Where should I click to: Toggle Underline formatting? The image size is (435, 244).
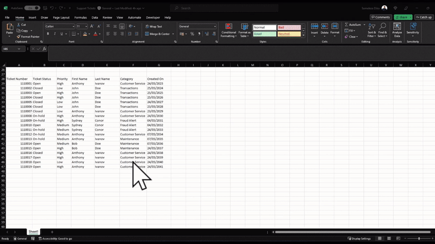tap(61, 34)
